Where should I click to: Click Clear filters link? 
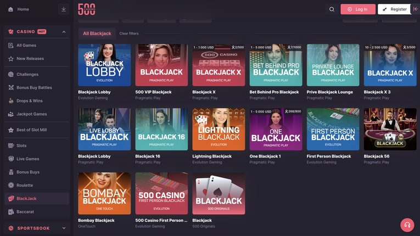[129, 33]
